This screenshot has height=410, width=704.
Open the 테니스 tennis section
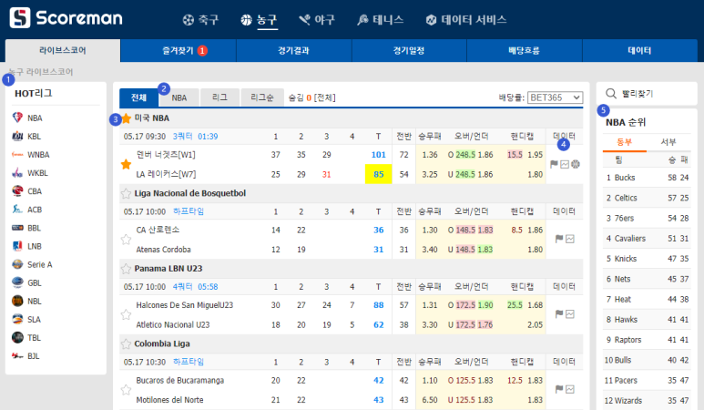(381, 20)
